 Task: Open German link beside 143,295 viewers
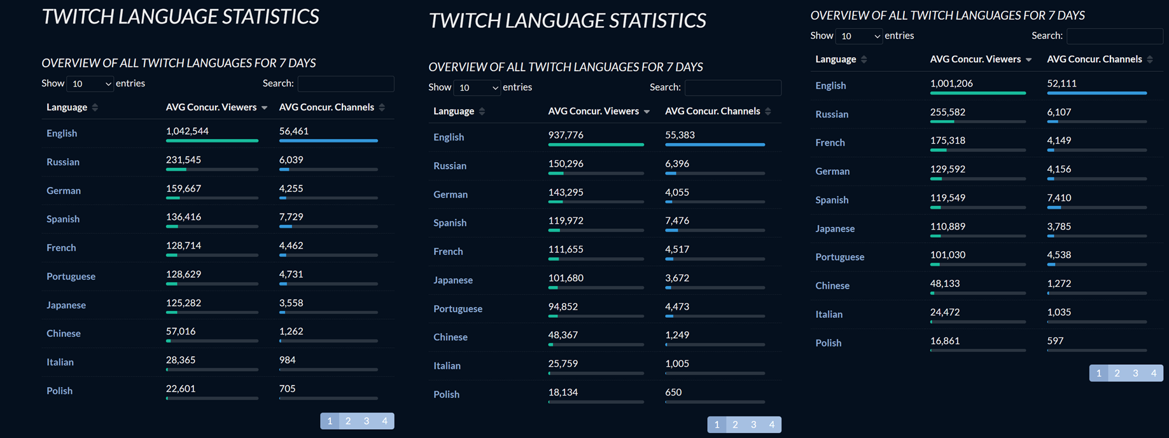point(451,194)
